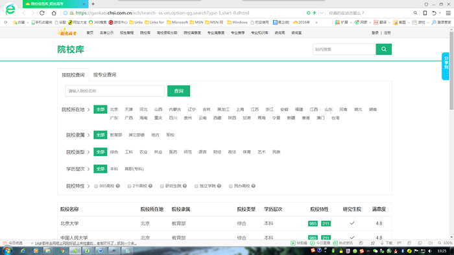Open the 分享到 side share widget
454x255 pixels.
pyautogui.click(x=446, y=66)
